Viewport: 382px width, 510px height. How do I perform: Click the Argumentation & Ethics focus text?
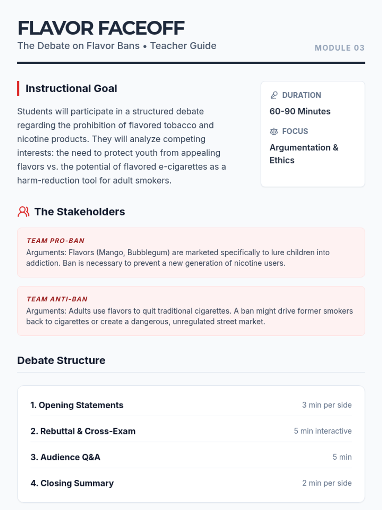click(x=304, y=154)
